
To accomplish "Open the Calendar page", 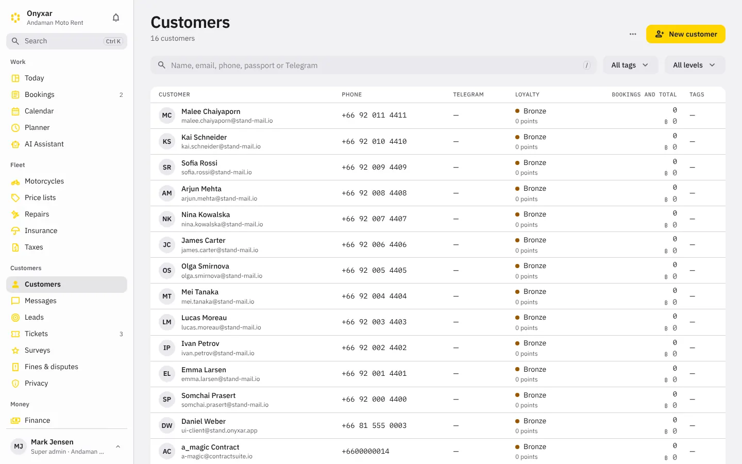I will [66, 111].
